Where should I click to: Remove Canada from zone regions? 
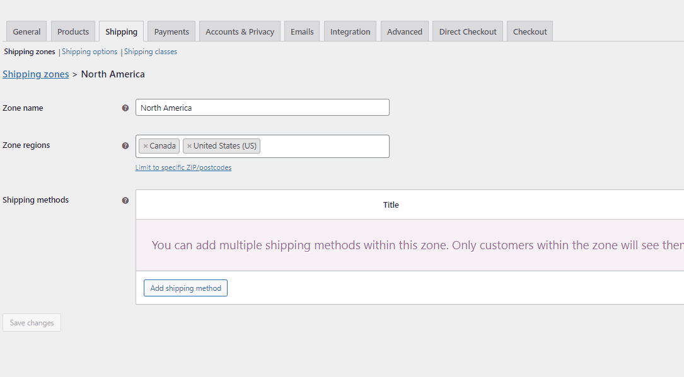pyautogui.click(x=146, y=146)
